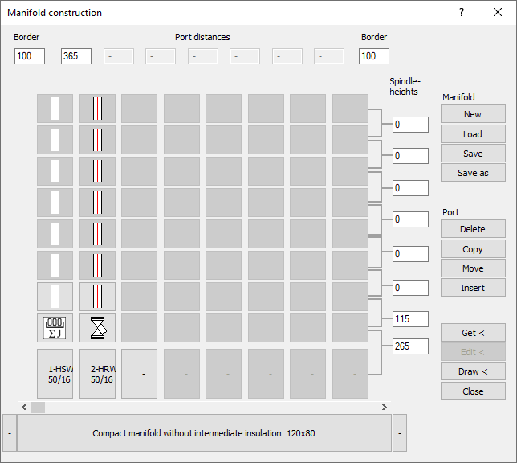Click Load manifold button
Screen dimensions: 517x463
click(x=473, y=134)
